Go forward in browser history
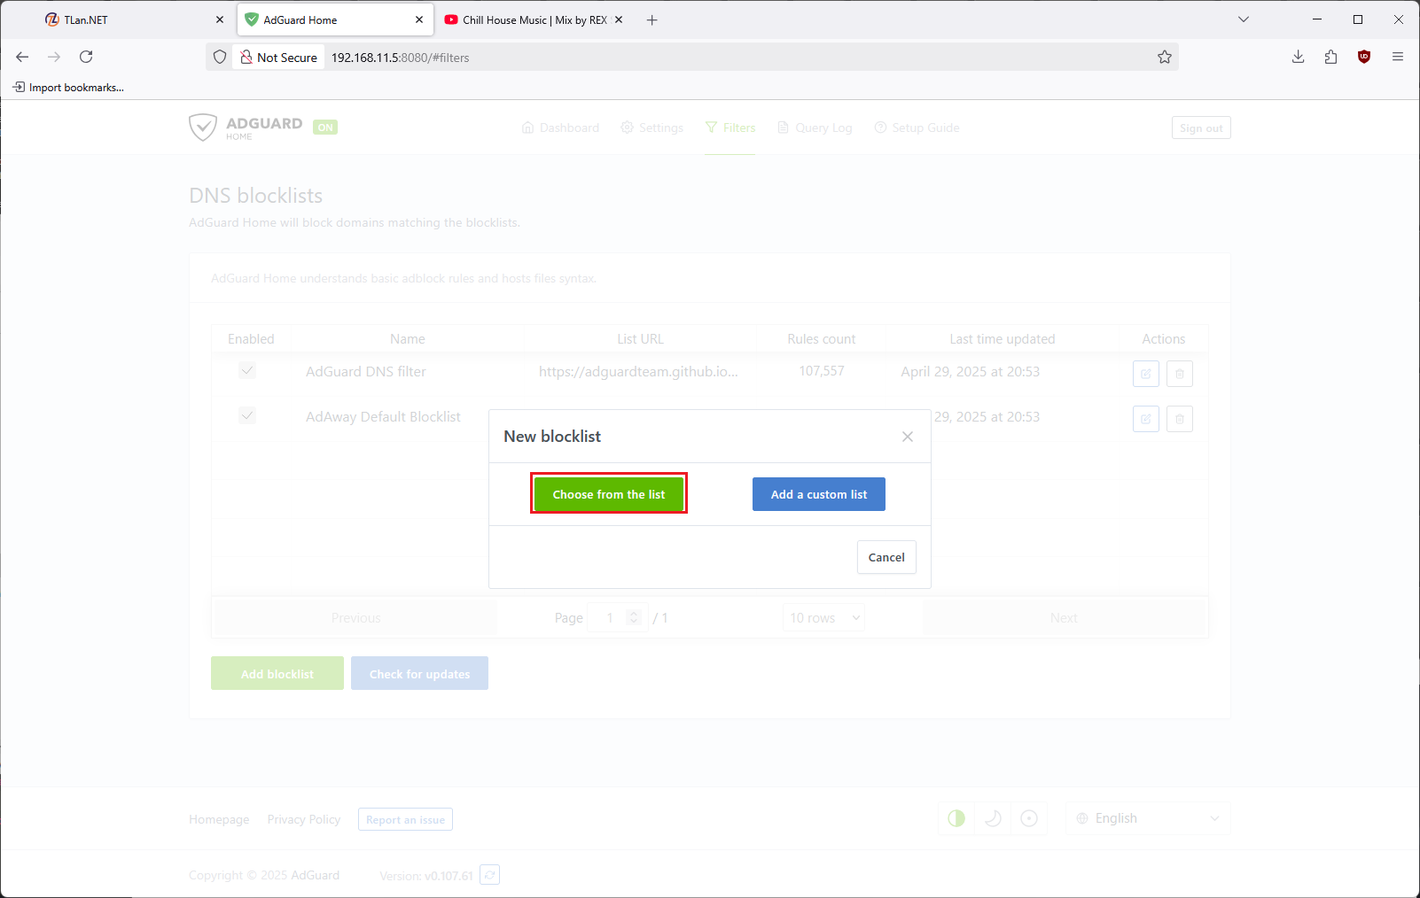The width and height of the screenshot is (1420, 898). [x=54, y=57]
